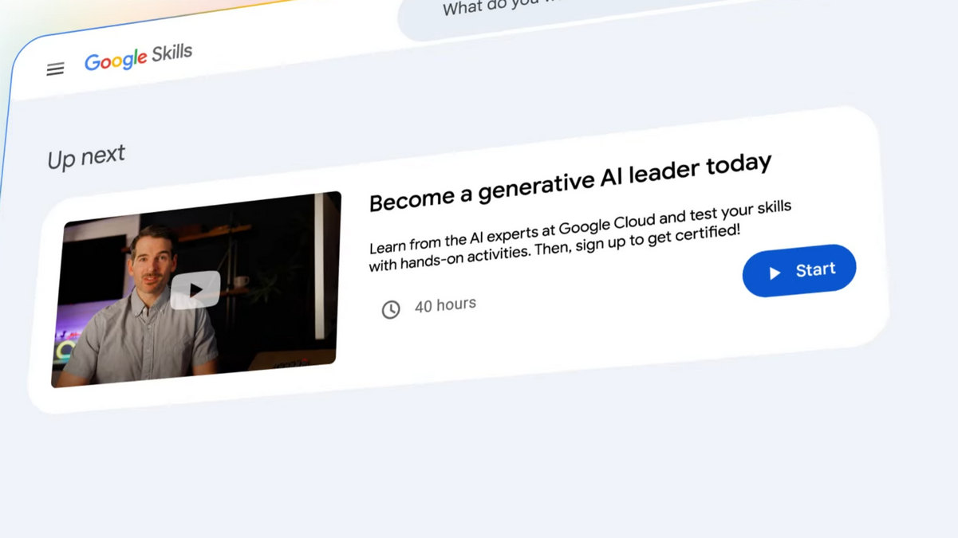Click the play triangle inside the Start button

774,273
